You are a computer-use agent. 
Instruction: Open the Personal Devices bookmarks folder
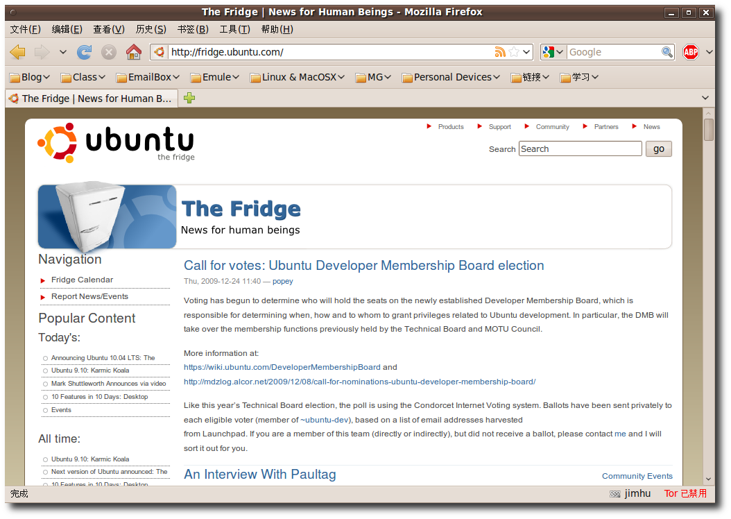(451, 78)
